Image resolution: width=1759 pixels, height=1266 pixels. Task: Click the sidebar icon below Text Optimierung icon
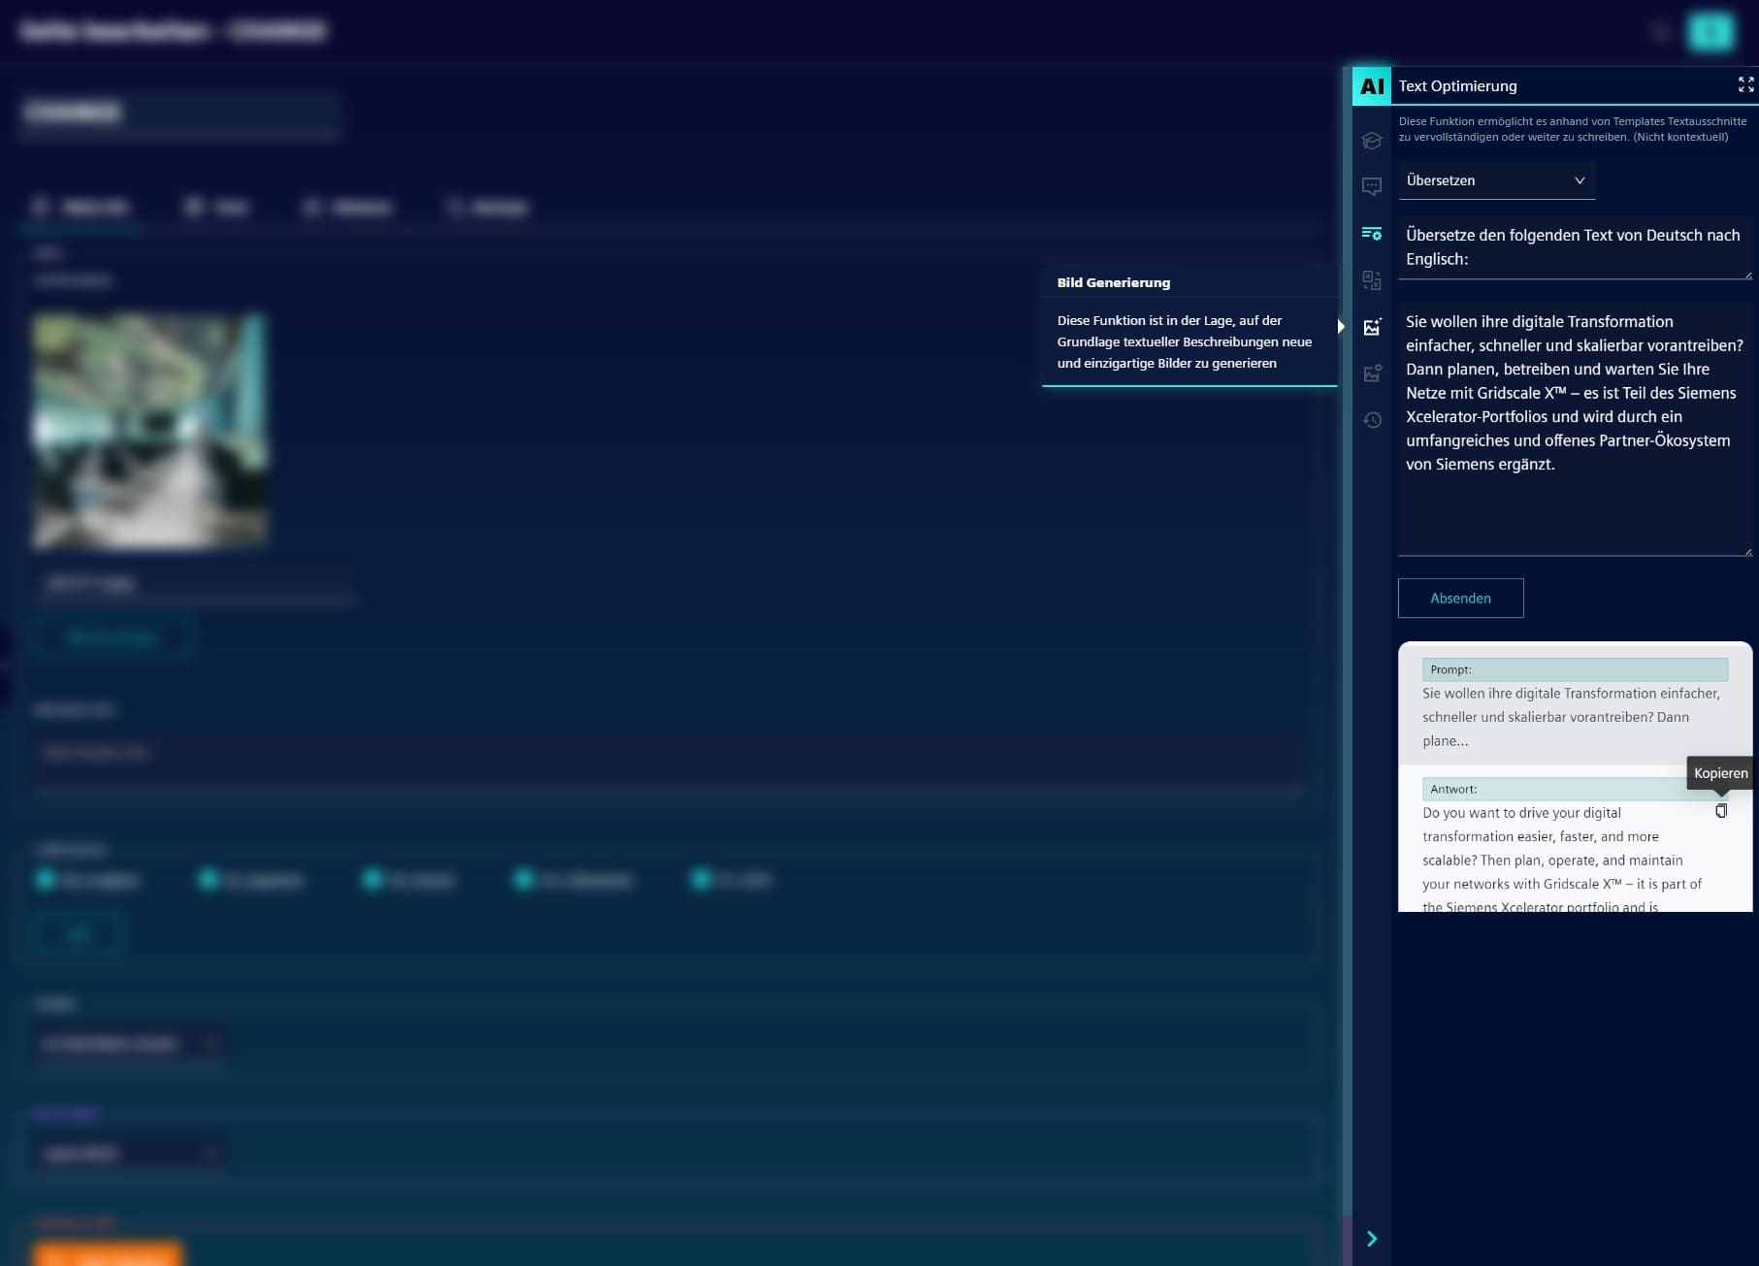tap(1371, 280)
